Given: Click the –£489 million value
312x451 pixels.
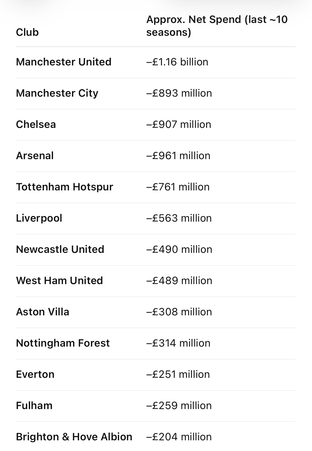Looking at the screenshot, I should tap(179, 281).
